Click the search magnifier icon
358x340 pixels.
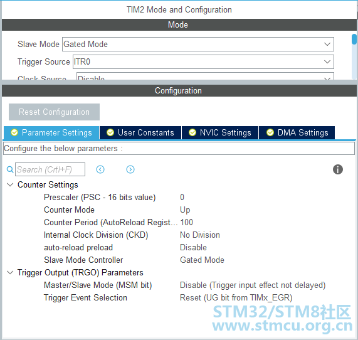click(10, 169)
